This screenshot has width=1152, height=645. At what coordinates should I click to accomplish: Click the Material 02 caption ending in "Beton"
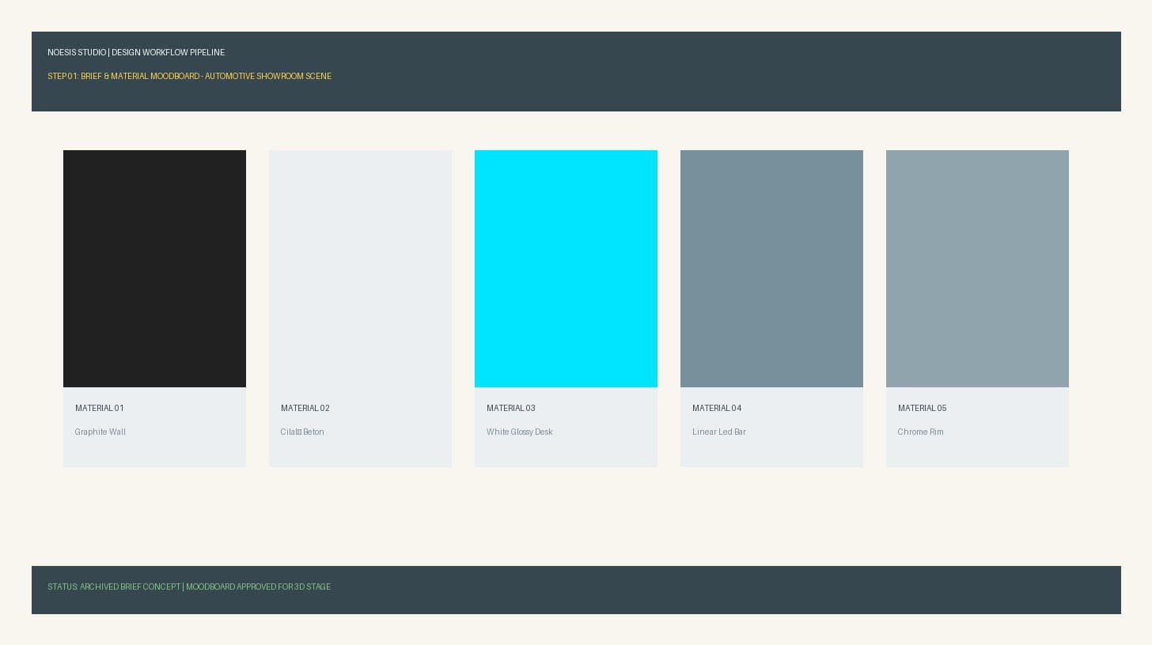302,432
